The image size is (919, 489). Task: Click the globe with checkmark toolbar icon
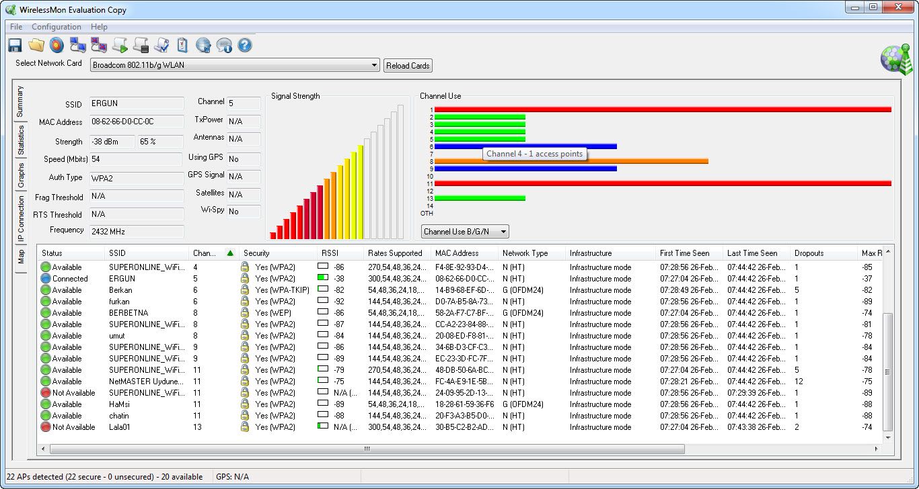point(203,45)
